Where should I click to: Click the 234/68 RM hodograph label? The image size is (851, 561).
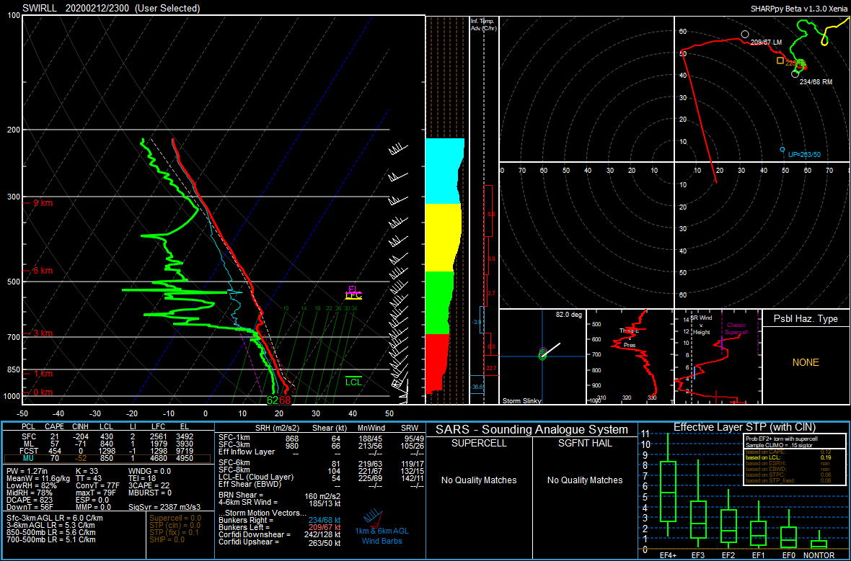[816, 82]
